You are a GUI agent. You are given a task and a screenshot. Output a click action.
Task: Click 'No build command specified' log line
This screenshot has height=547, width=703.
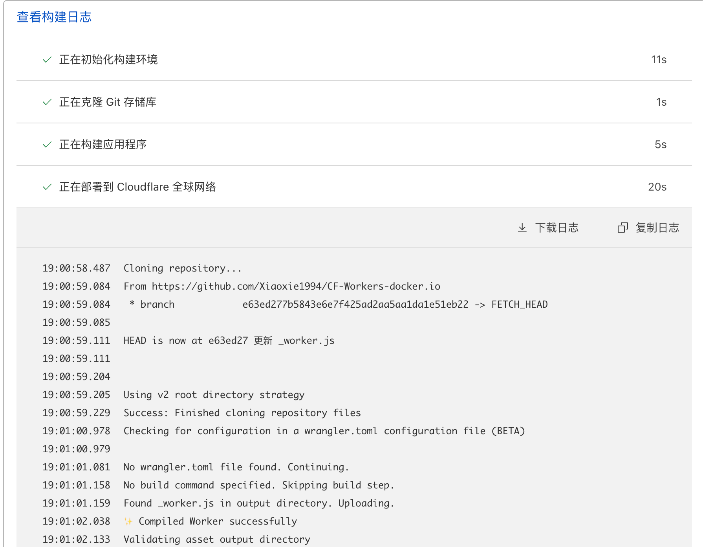[259, 485]
